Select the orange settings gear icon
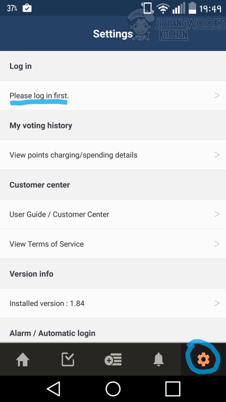The height and width of the screenshot is (402, 226). 203,360
